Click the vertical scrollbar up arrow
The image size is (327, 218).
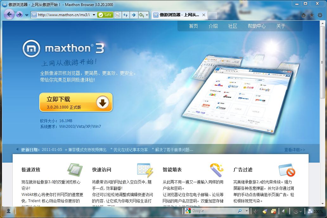click(x=323, y=23)
